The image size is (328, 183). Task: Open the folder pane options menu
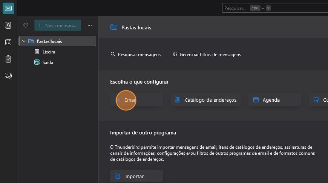[90, 25]
